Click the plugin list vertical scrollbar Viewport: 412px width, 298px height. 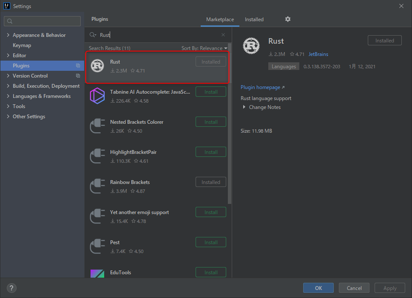[x=230, y=123]
